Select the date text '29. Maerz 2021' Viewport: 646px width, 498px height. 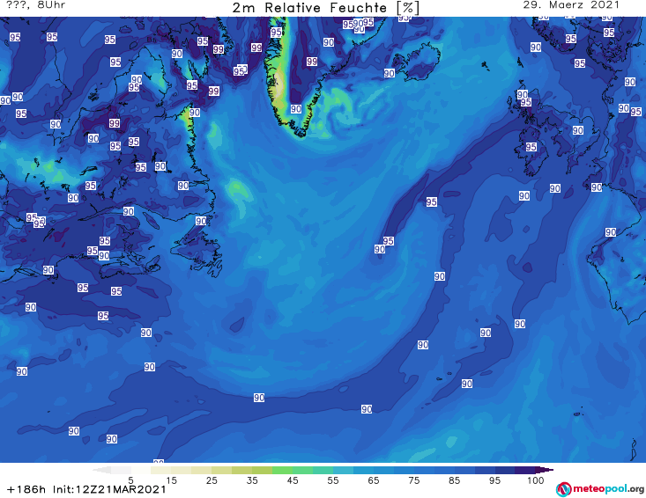(x=571, y=5)
